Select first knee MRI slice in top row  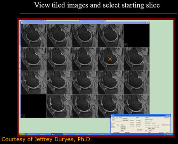point(33,35)
